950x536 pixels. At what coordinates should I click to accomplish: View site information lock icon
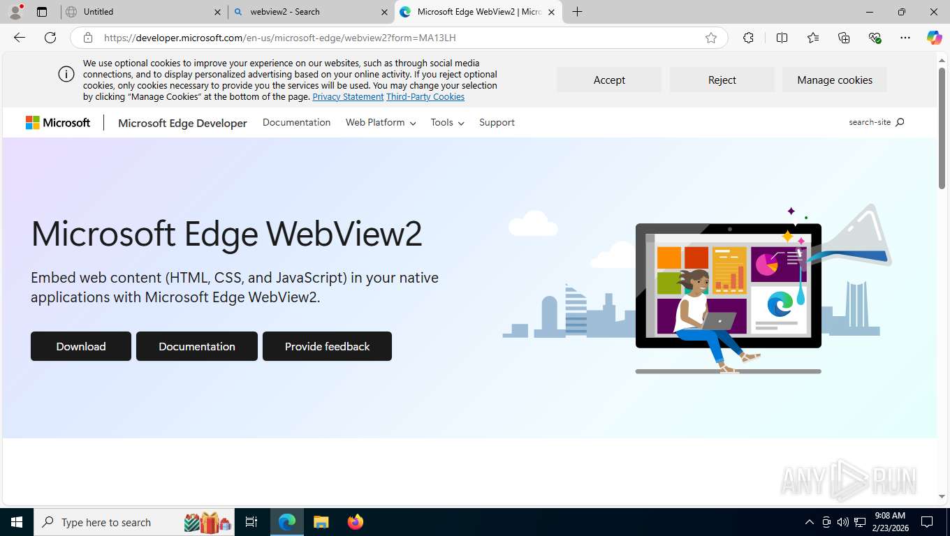[x=88, y=38]
